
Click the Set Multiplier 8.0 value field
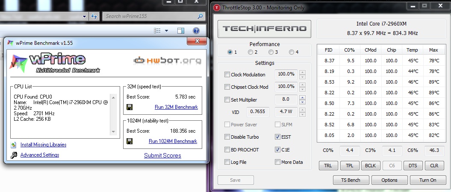(286, 99)
